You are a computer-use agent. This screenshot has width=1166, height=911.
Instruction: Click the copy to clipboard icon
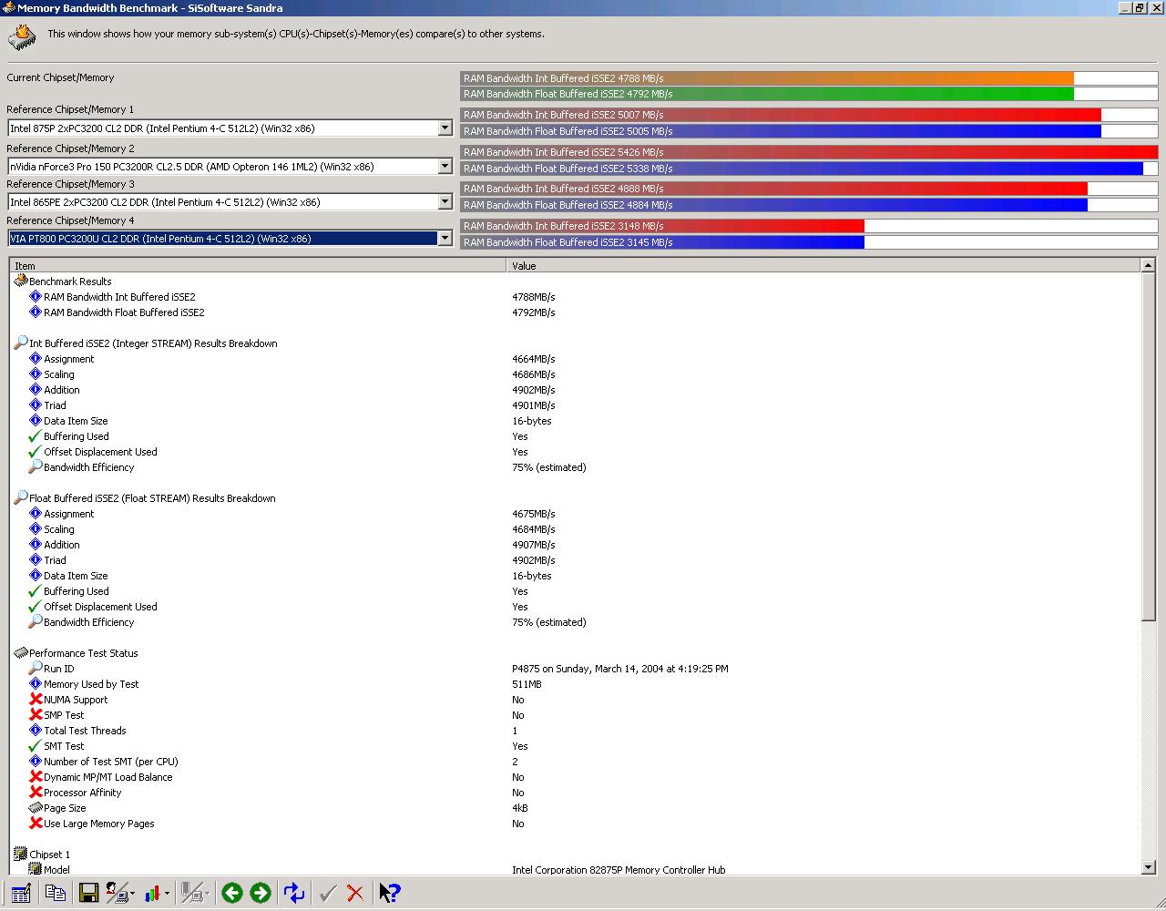pyautogui.click(x=56, y=894)
